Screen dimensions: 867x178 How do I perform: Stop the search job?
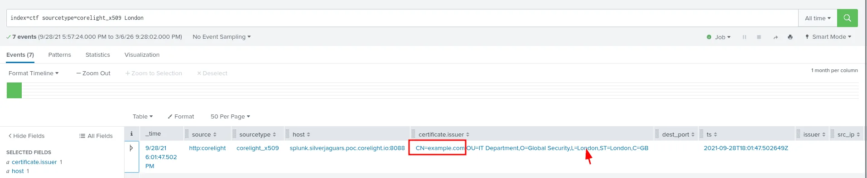tap(759, 37)
